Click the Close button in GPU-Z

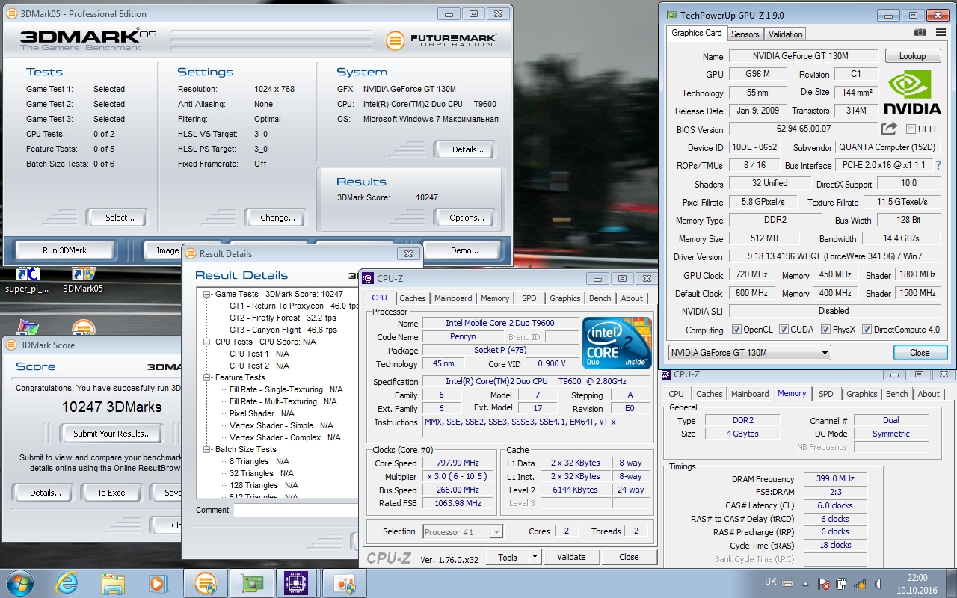tap(920, 353)
